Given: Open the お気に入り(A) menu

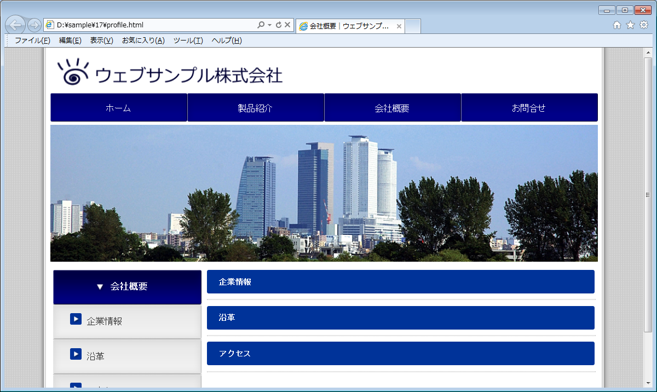Looking at the screenshot, I should (143, 41).
